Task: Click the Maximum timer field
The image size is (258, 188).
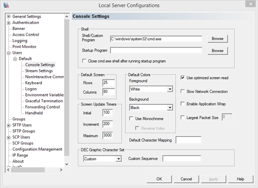Action: 108,135
